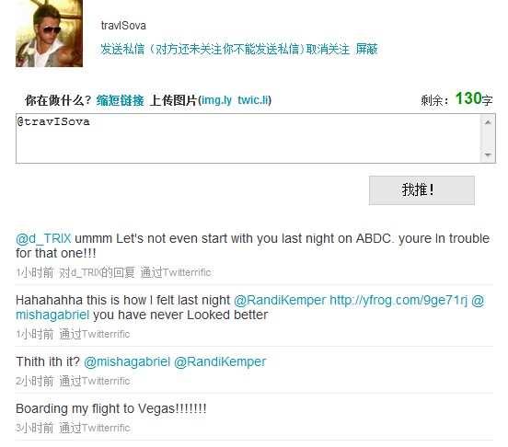The image size is (508, 447).
Task: Block the user via the 屏蔽 link
Action: pyautogui.click(x=366, y=49)
